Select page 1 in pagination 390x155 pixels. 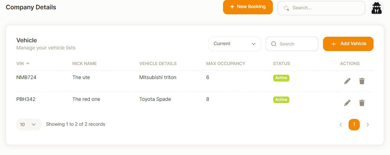(354, 124)
